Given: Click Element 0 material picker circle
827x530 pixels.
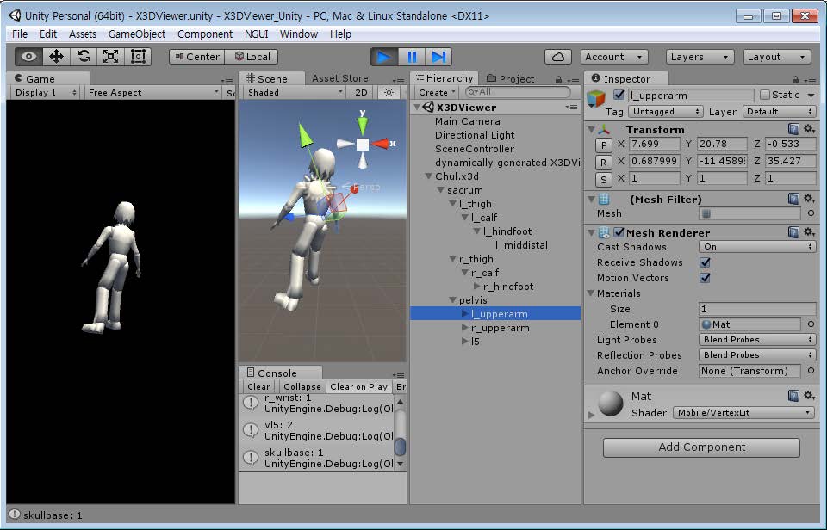Looking at the screenshot, I should tap(811, 324).
